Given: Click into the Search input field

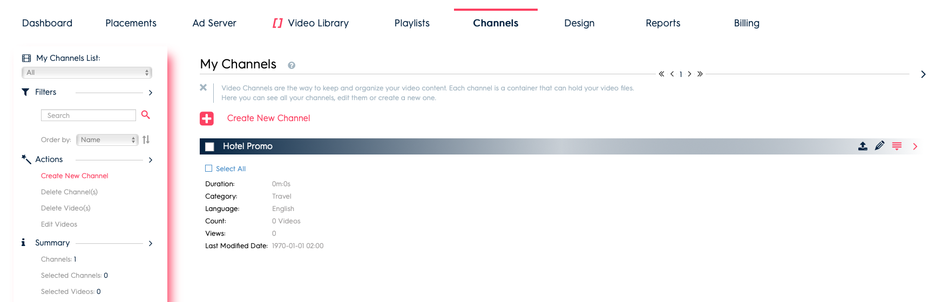Looking at the screenshot, I should point(89,115).
